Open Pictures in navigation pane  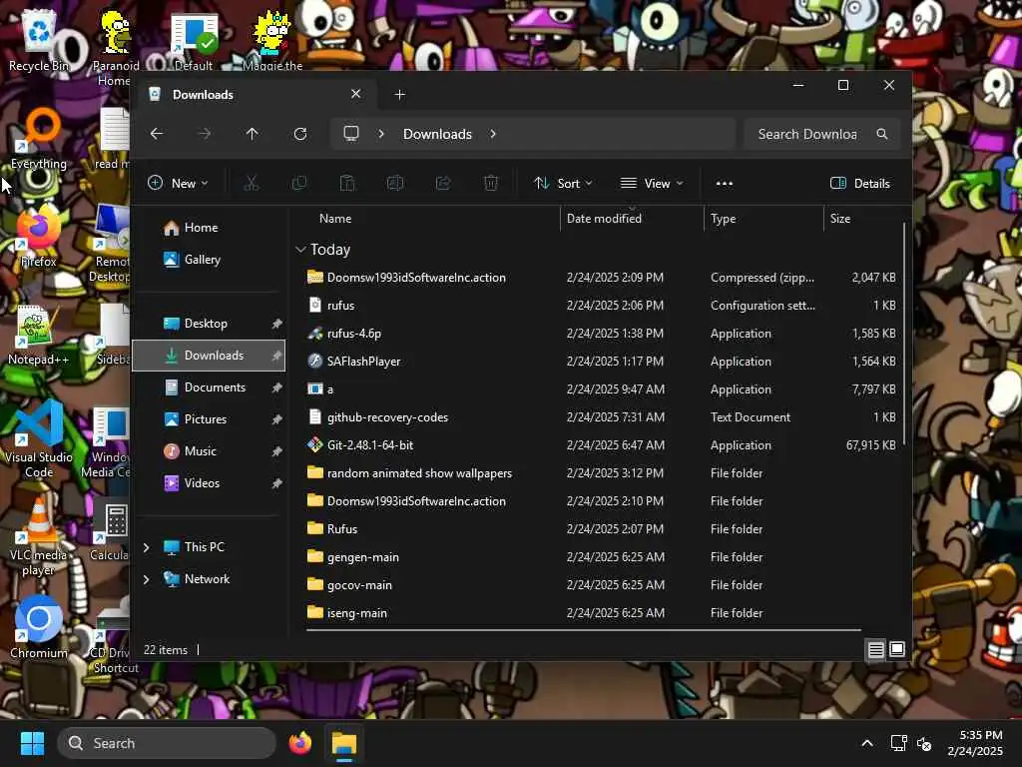pyautogui.click(x=209, y=419)
